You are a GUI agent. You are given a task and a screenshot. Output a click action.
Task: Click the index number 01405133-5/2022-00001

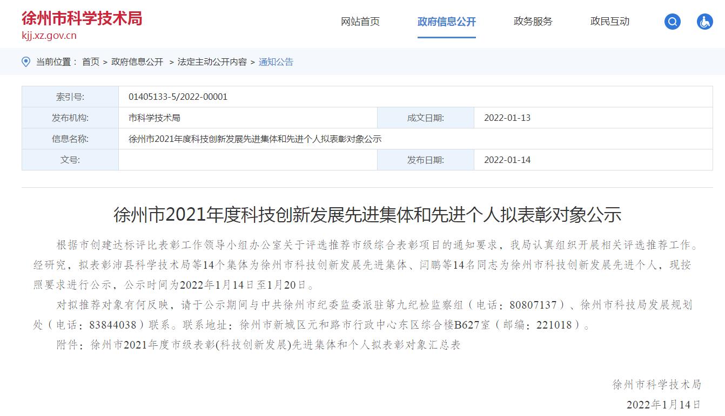[178, 97]
